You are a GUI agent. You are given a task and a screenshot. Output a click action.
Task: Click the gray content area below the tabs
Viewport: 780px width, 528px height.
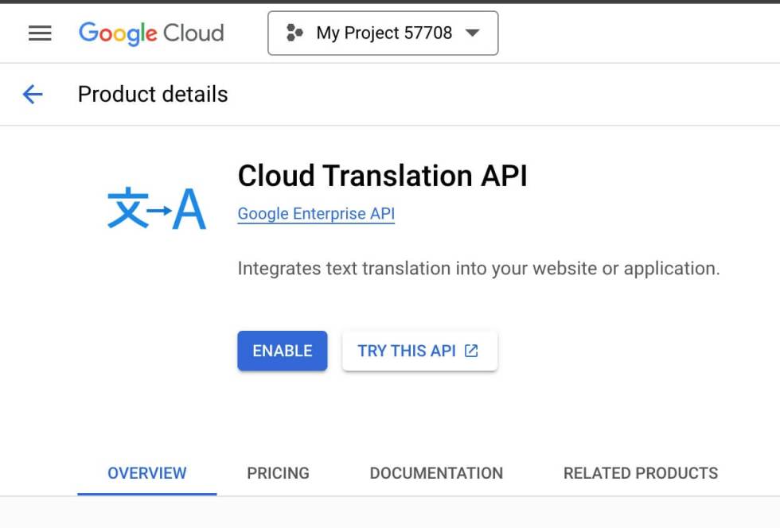point(390,513)
